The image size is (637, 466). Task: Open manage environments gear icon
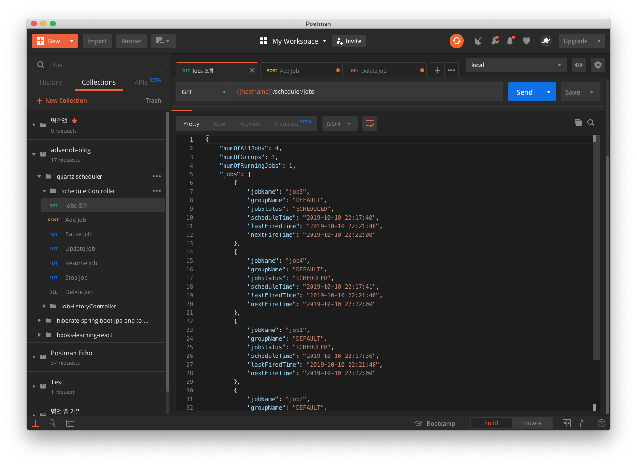tap(598, 65)
